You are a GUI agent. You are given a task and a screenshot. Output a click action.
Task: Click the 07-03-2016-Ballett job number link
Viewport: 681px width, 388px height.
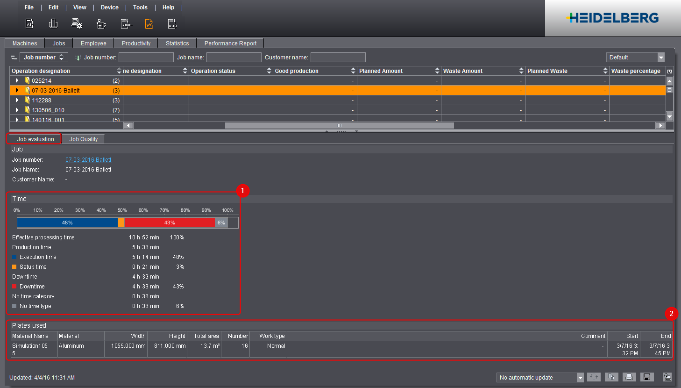pos(88,160)
